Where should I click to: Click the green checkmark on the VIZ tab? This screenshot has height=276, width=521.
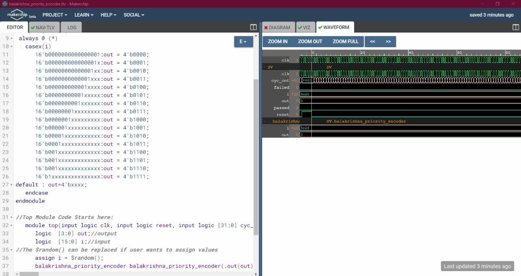pos(301,27)
